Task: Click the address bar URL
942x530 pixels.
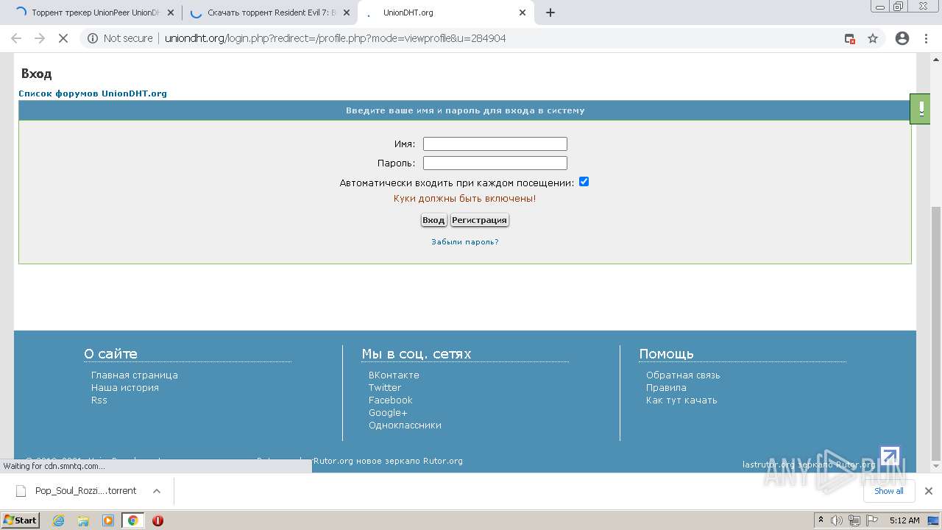Action: tap(335, 38)
